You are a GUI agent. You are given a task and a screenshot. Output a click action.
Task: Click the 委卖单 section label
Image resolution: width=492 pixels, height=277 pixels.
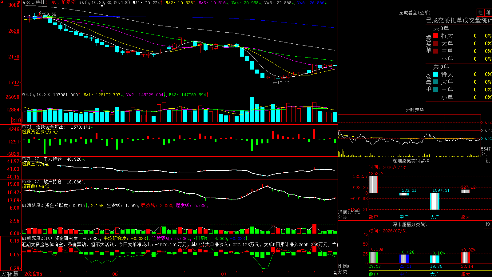coord(429,82)
